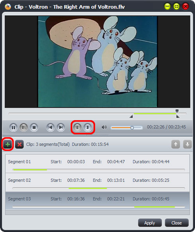Set the segment end point bracket
Image resolution: width=195 pixels, height=232 pixels.
click(x=88, y=127)
